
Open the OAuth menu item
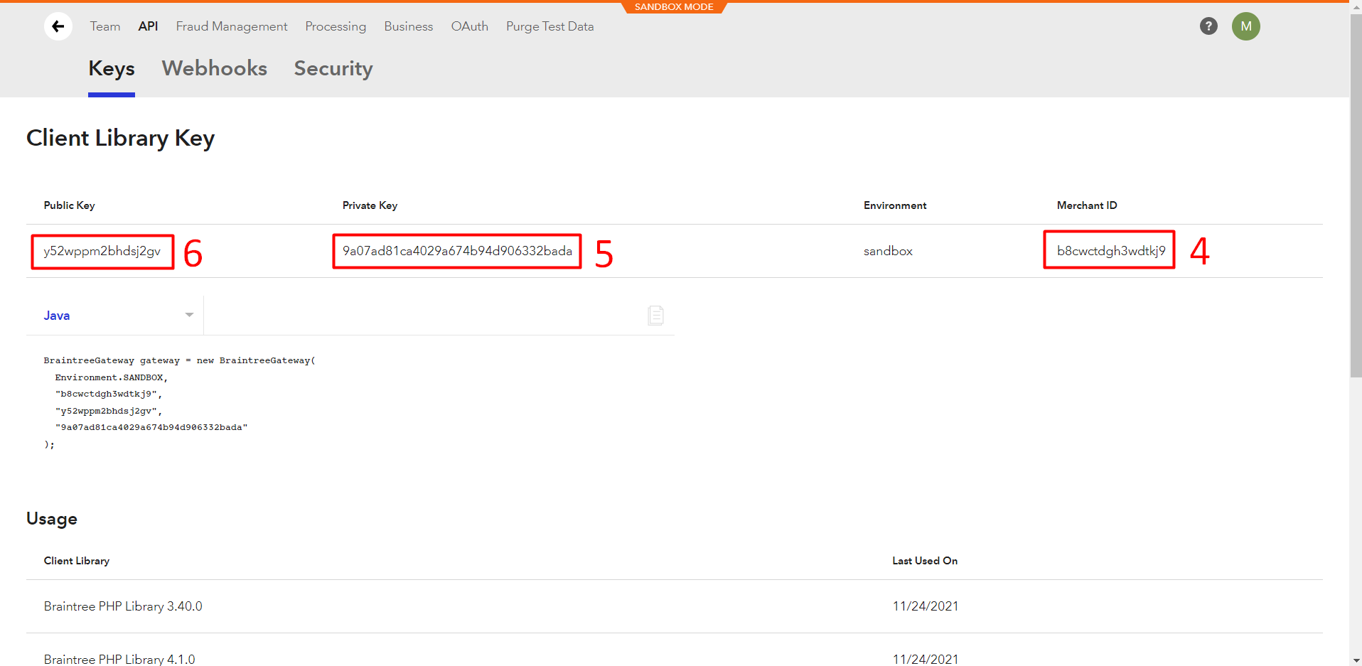pyautogui.click(x=469, y=26)
